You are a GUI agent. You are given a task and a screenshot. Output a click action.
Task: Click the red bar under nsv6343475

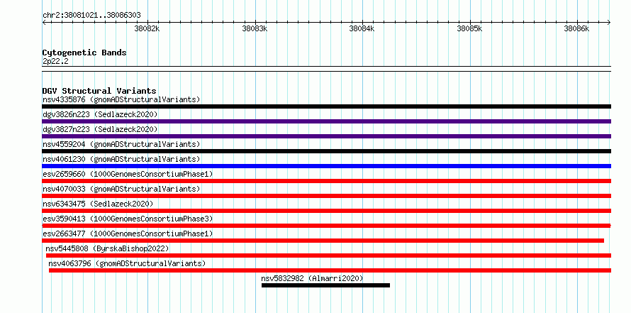point(326,211)
